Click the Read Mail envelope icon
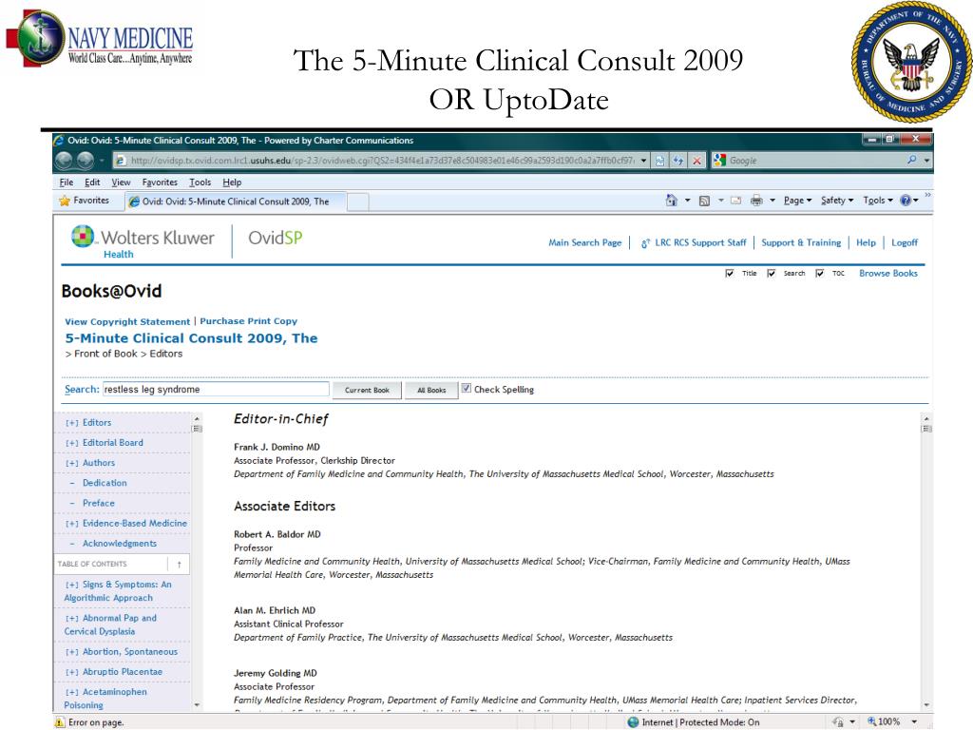973x730 pixels. pyautogui.click(x=736, y=200)
